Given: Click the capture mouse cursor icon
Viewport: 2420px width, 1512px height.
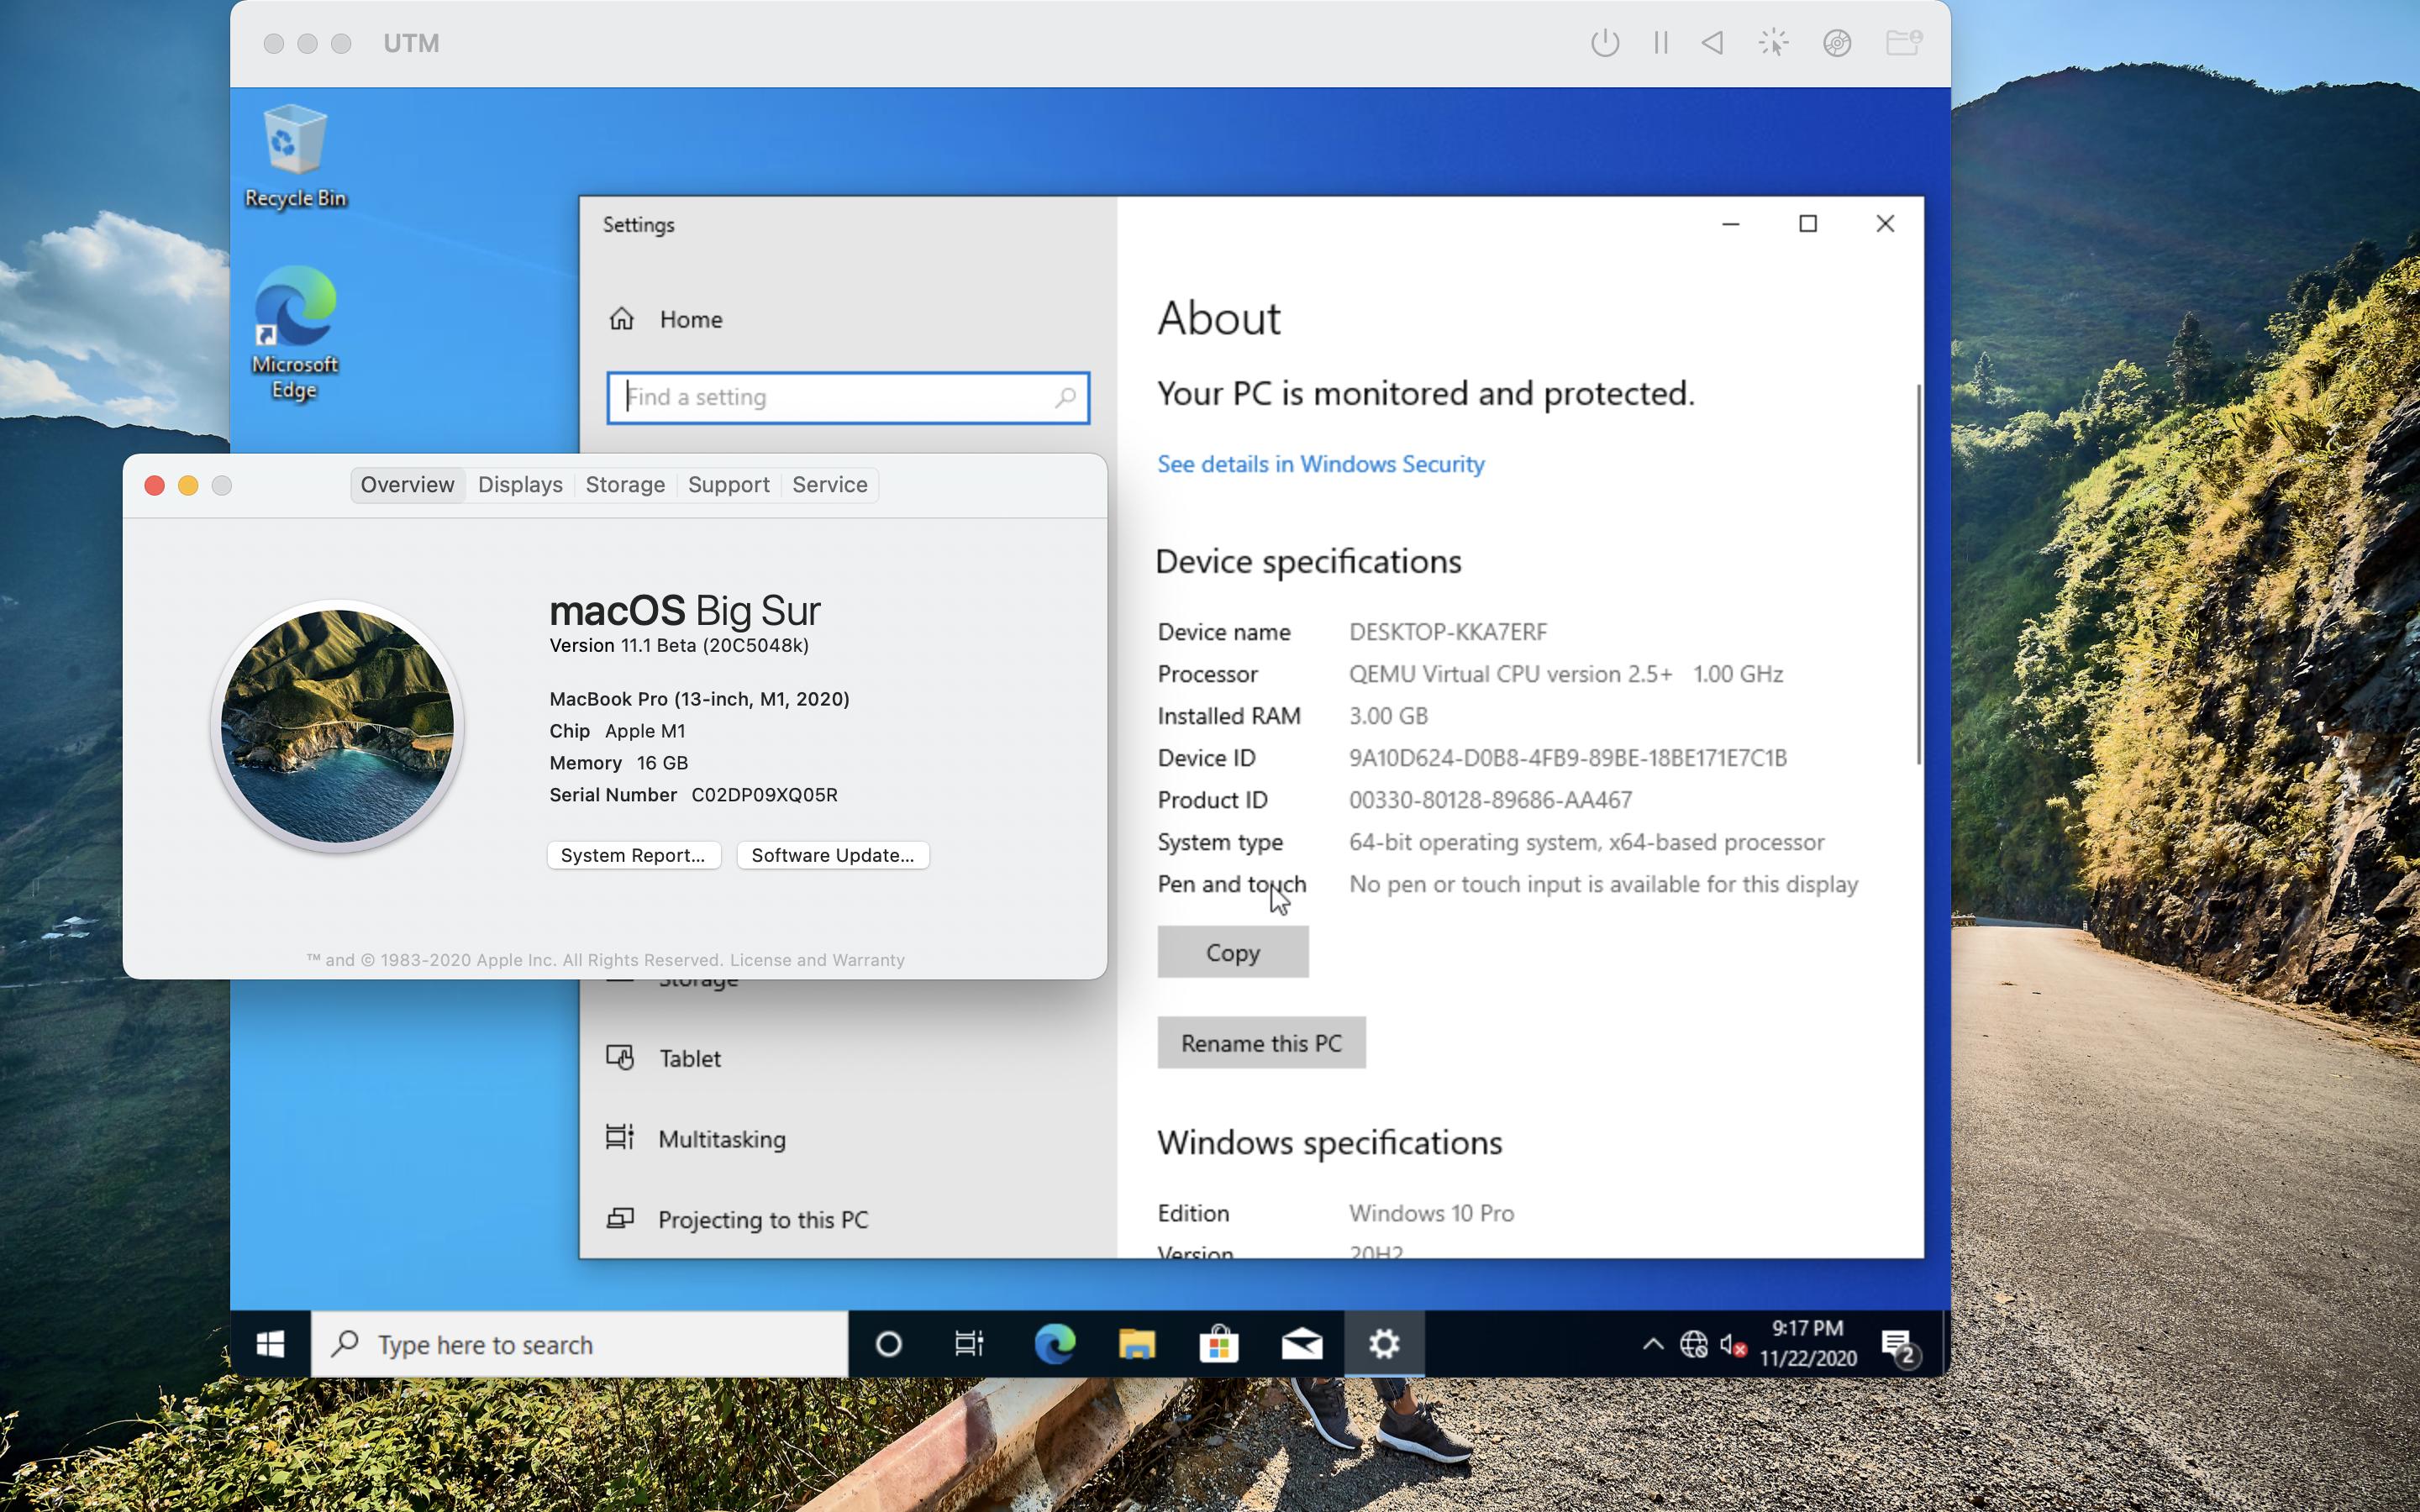Looking at the screenshot, I should [x=1773, y=43].
